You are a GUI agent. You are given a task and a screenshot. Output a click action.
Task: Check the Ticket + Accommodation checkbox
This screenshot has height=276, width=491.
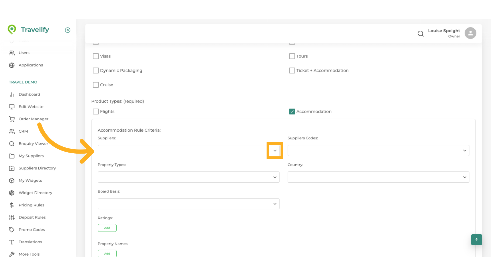pos(292,71)
